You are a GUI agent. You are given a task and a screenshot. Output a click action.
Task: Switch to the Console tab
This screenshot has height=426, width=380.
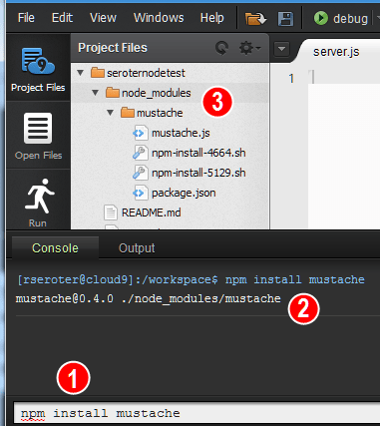(x=55, y=247)
